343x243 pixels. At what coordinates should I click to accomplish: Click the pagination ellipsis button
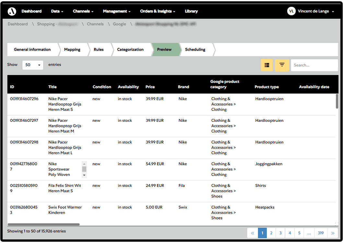309,233
